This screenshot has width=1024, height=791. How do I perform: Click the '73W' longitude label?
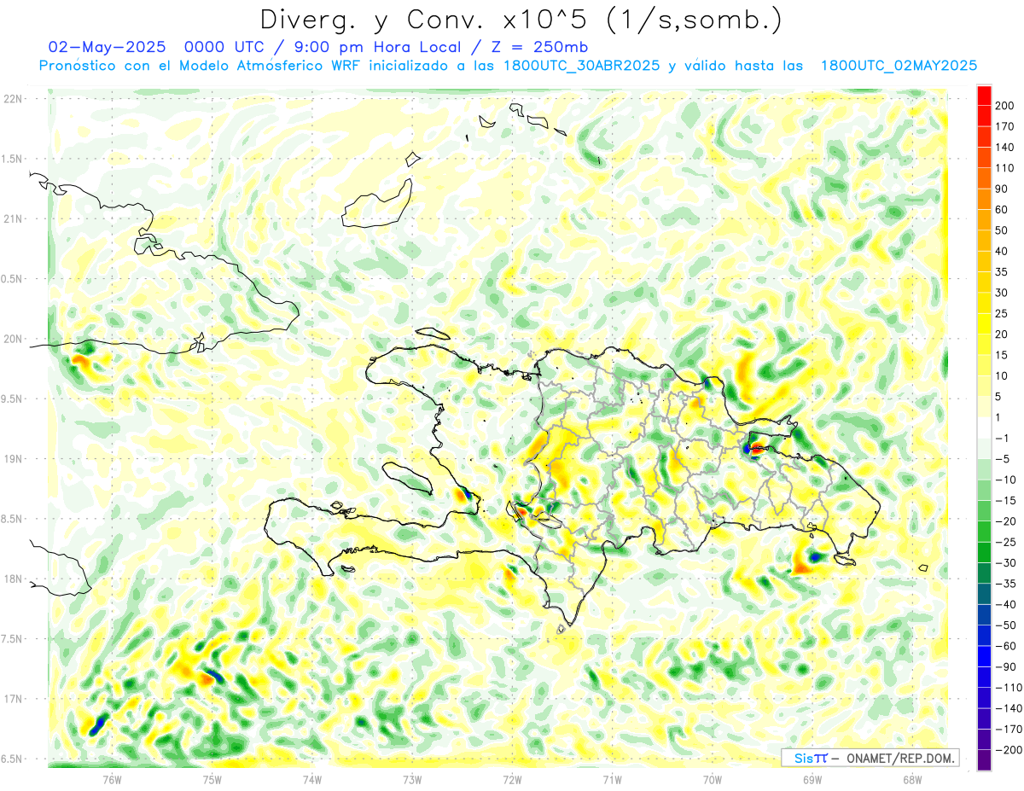point(412,779)
